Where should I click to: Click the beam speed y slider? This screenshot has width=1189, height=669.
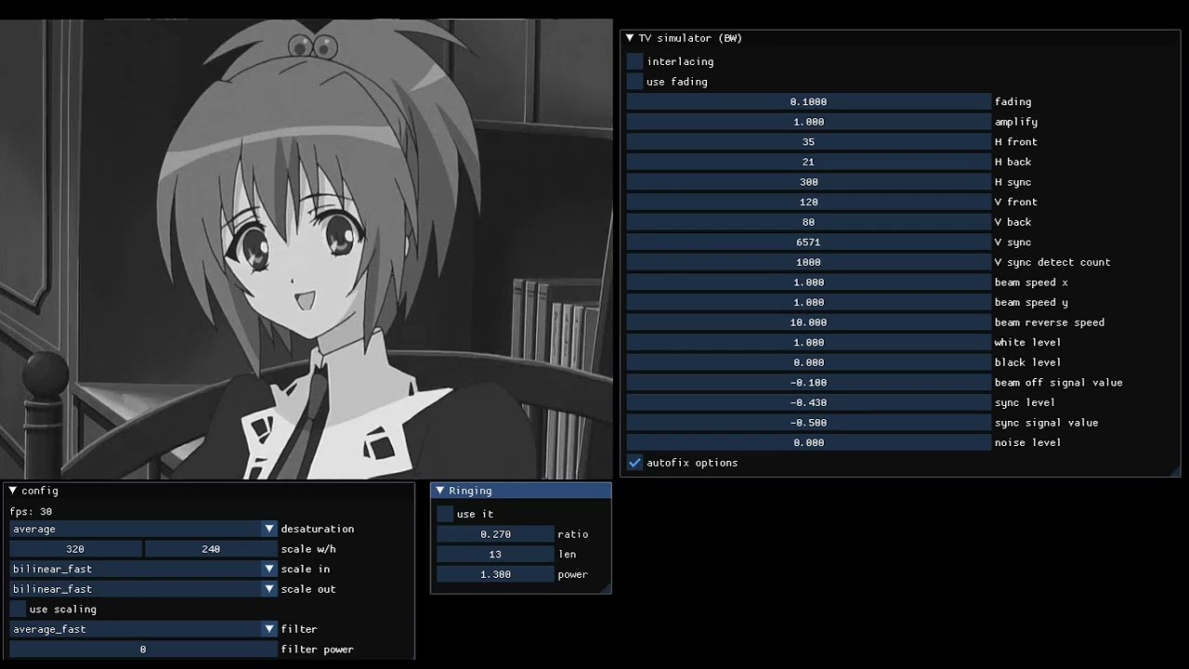coord(809,302)
